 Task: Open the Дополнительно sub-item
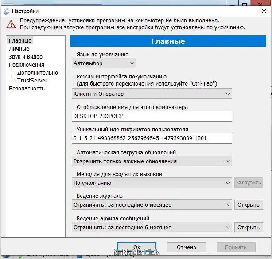pyautogui.click(x=38, y=73)
